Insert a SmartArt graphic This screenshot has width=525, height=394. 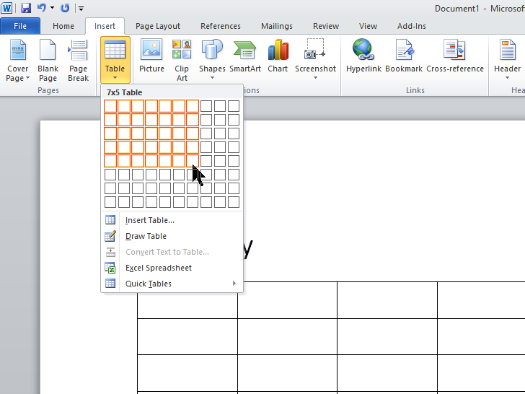[245, 57]
